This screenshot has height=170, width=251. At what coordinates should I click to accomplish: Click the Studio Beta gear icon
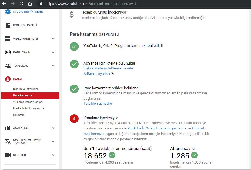pos(8,12)
